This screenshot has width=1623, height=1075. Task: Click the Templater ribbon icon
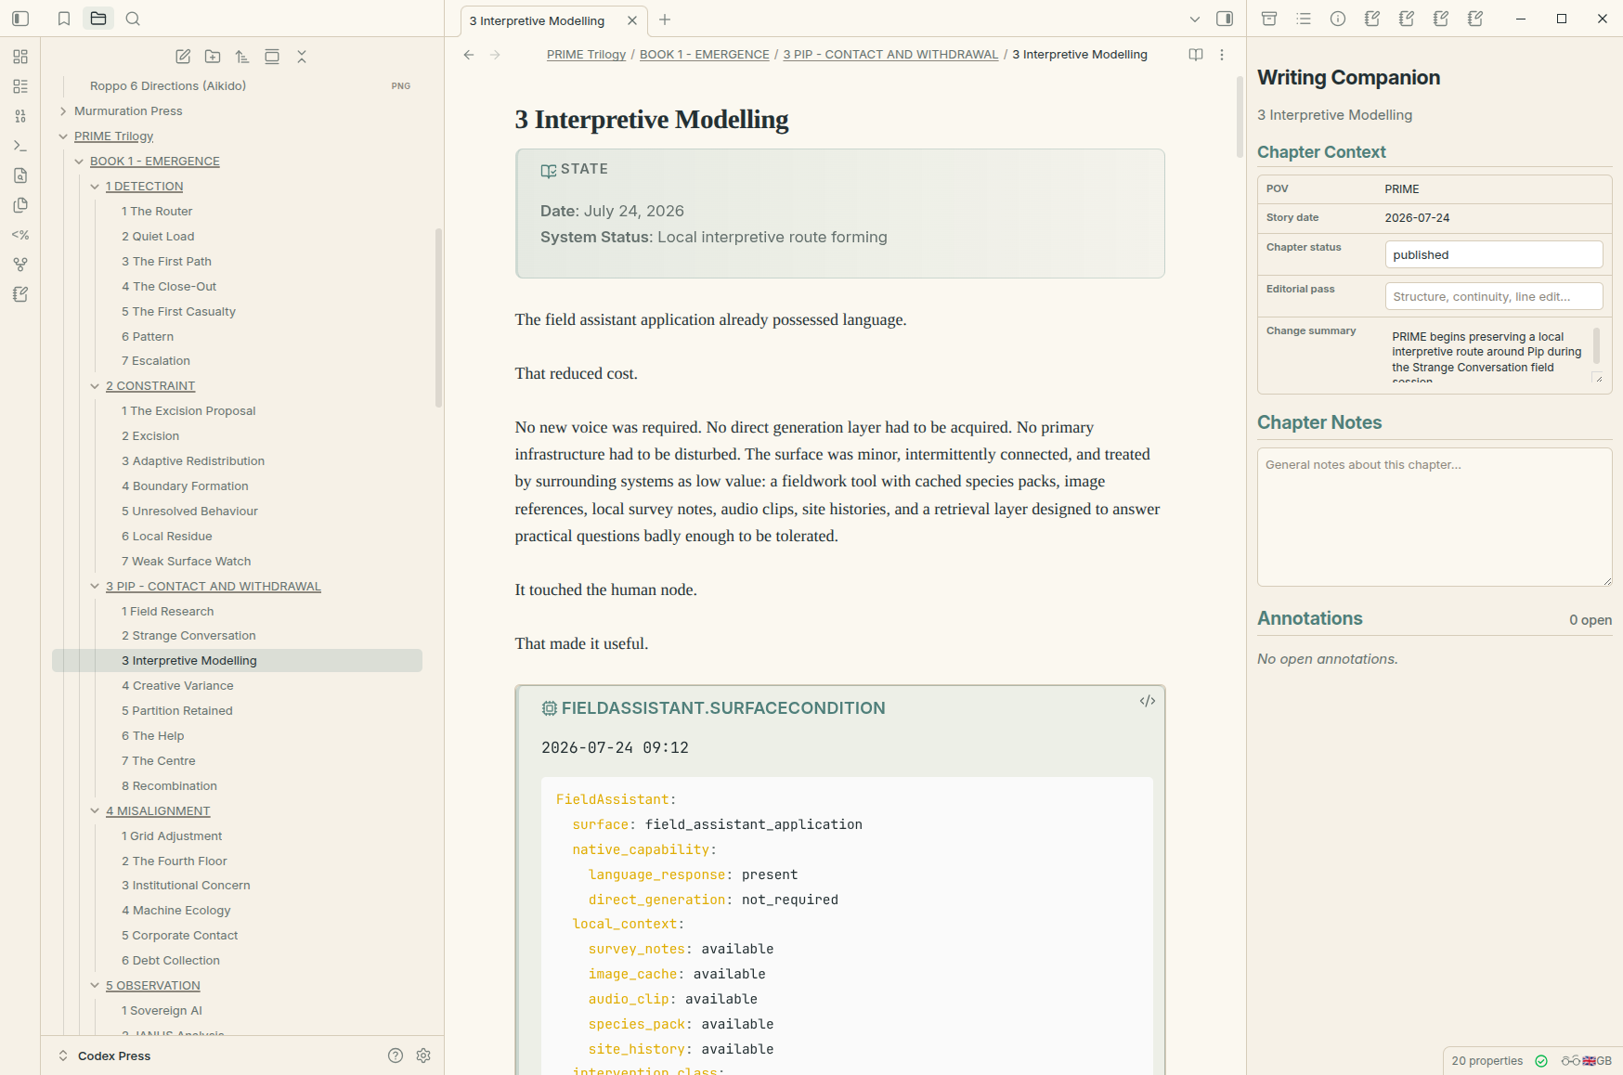click(x=20, y=235)
